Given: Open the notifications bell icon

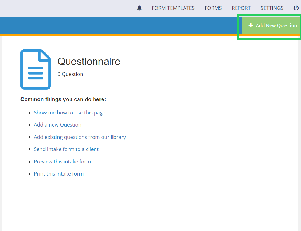Looking at the screenshot, I should tap(139, 8).
